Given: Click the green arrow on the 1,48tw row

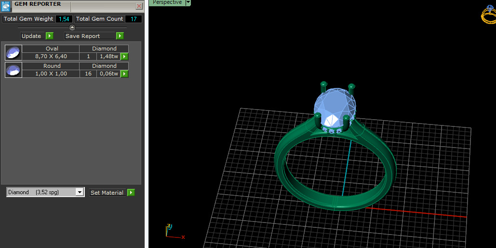Looking at the screenshot, I should pos(124,57).
